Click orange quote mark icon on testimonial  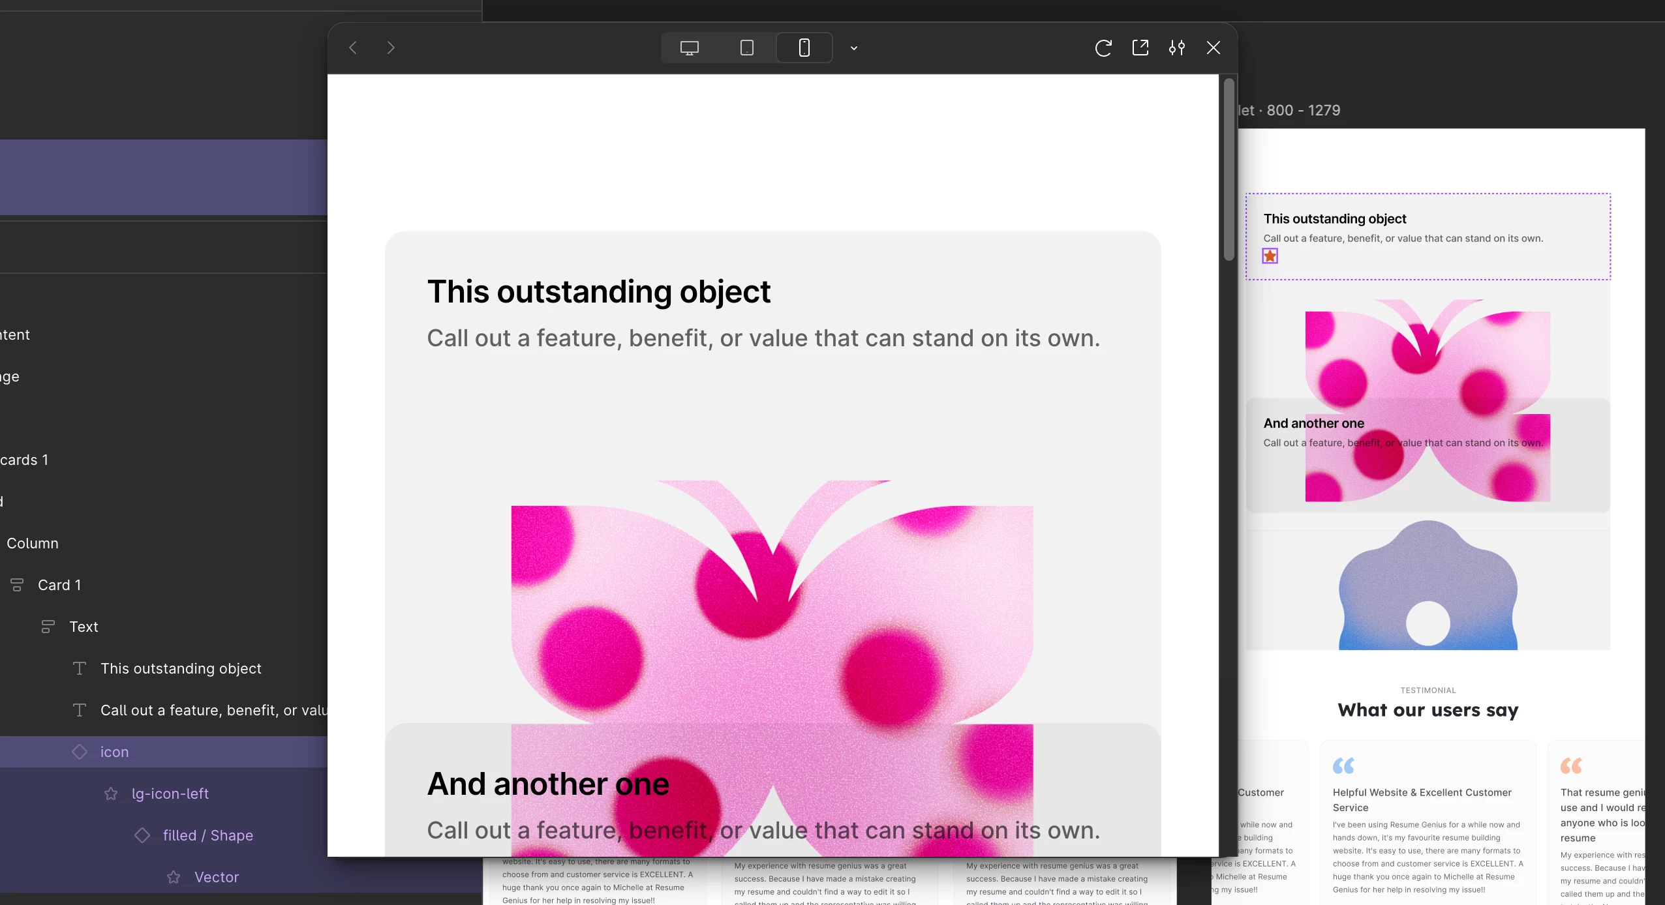1571,765
